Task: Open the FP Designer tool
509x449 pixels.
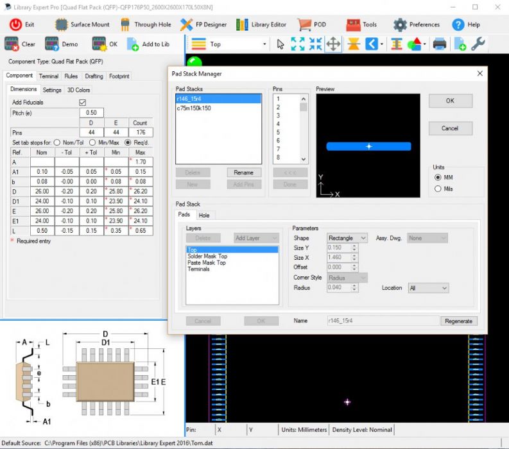Action: click(x=203, y=24)
